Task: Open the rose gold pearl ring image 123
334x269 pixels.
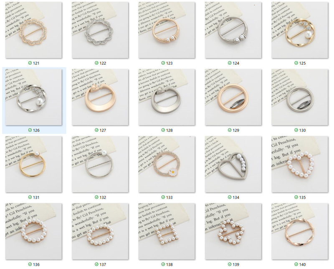Action: click(167, 30)
